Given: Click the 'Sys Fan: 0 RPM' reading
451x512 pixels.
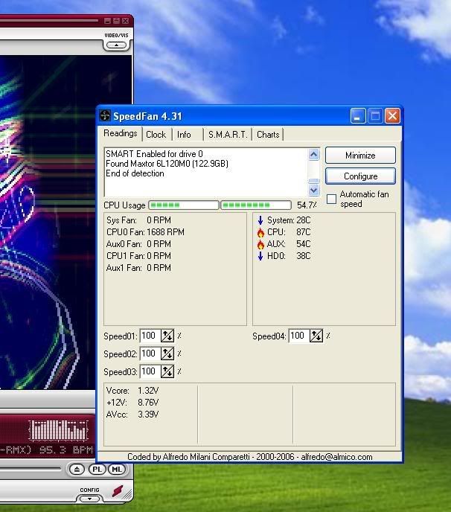Looking at the screenshot, I should tap(138, 220).
